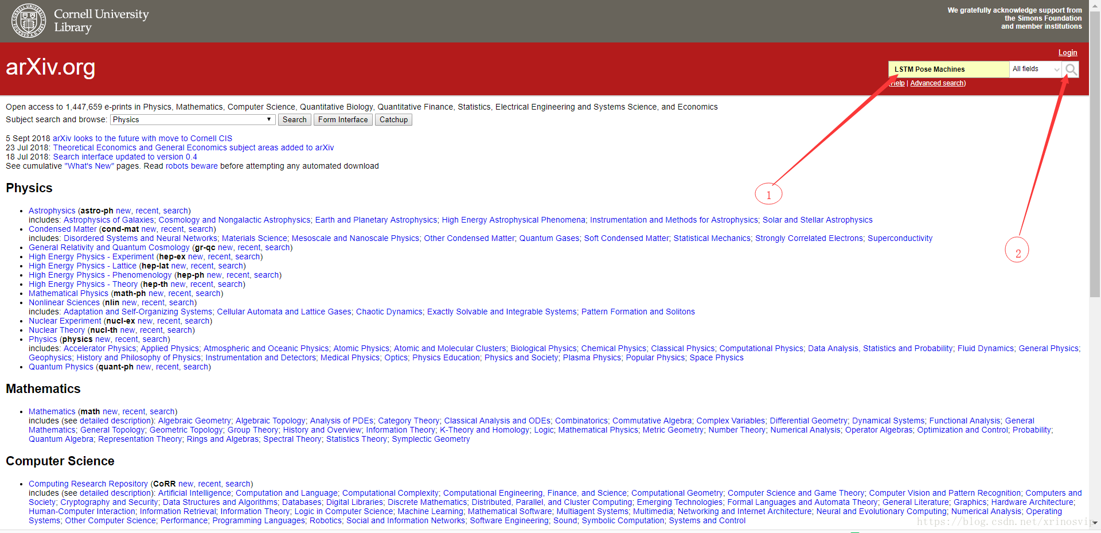
Task: Open the Category Theory link
Action: (x=409, y=421)
